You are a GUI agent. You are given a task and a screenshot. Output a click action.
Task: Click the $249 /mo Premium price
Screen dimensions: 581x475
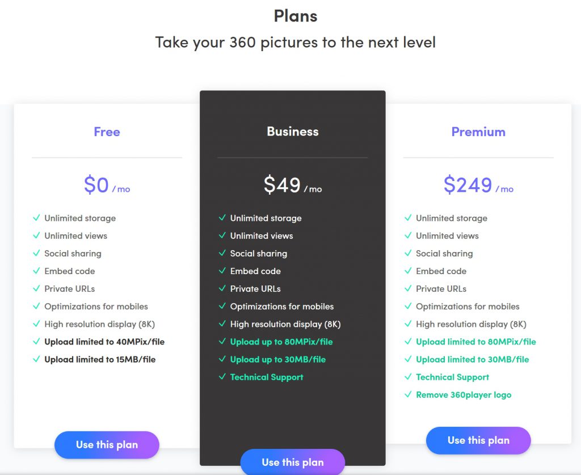point(478,185)
